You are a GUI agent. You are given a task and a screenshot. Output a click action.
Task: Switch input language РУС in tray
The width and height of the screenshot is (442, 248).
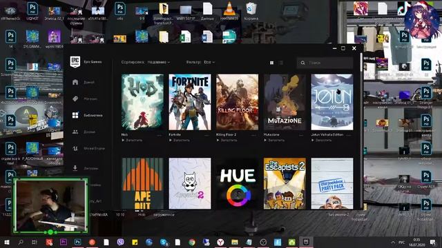point(402,242)
